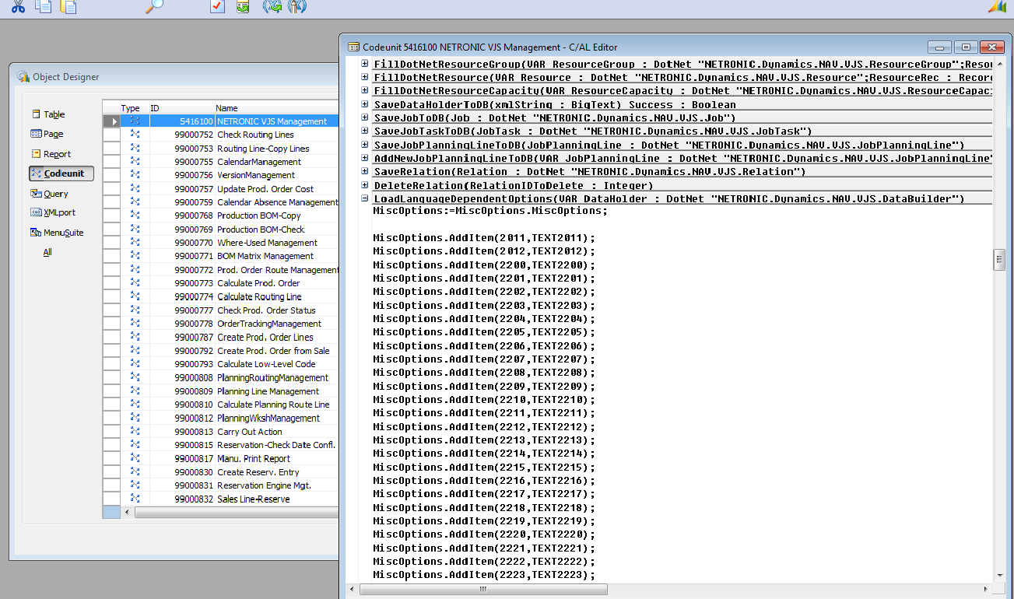1014x599 pixels.
Task: Select the Report object type button
Action: click(51, 154)
